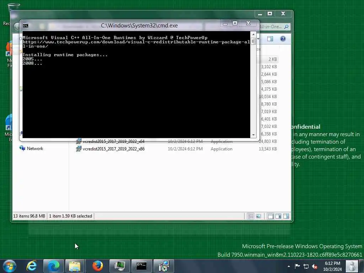Close the Explorer window
Screen dimensions: 364x273
point(283,14)
